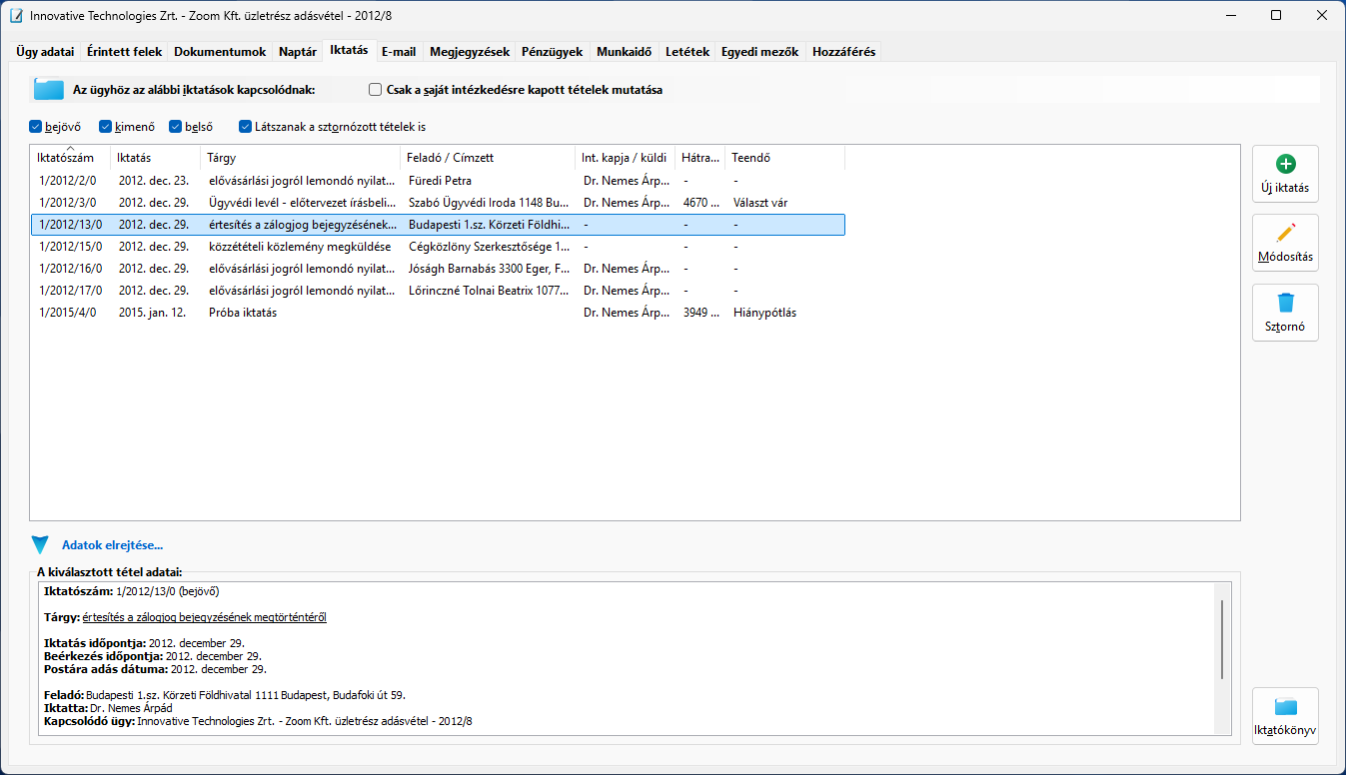Click the trash bin Sztornó icon

click(x=1285, y=304)
